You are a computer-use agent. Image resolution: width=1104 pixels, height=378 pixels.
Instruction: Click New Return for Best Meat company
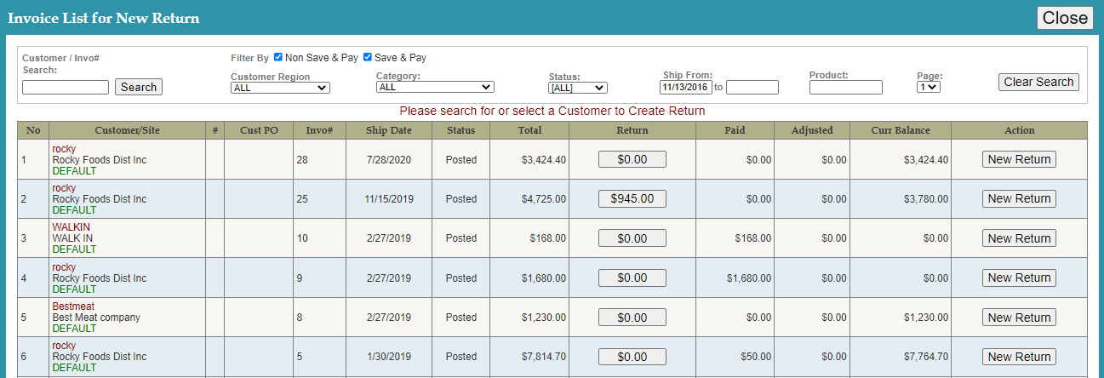[1019, 318]
